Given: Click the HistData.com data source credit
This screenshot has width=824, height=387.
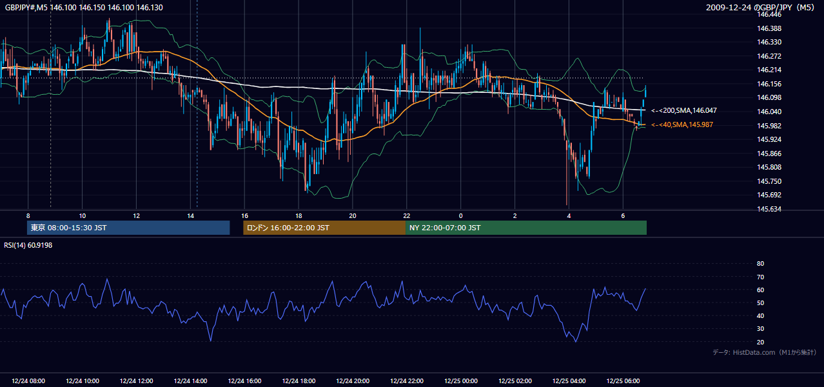Looking at the screenshot, I should pos(765,352).
